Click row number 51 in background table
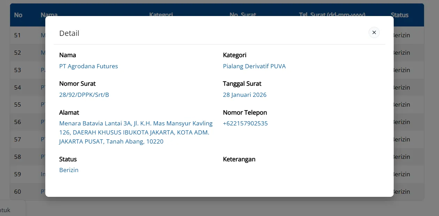 [17, 35]
